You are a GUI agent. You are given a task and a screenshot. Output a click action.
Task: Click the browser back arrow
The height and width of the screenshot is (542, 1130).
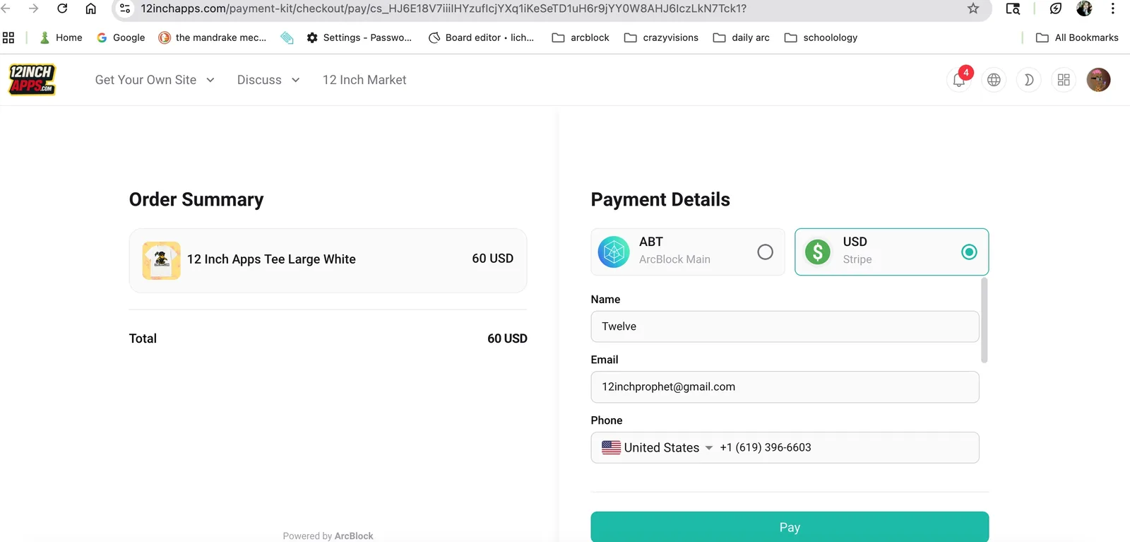6,8
